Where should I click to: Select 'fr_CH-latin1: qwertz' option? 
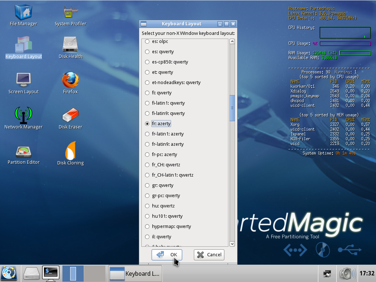click(169, 175)
